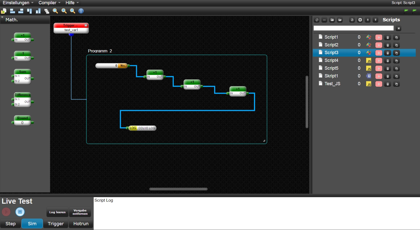This screenshot has width=420, height=230.
Task: Click the download arrow icon in Scripts toolbar
Action: [368, 20]
